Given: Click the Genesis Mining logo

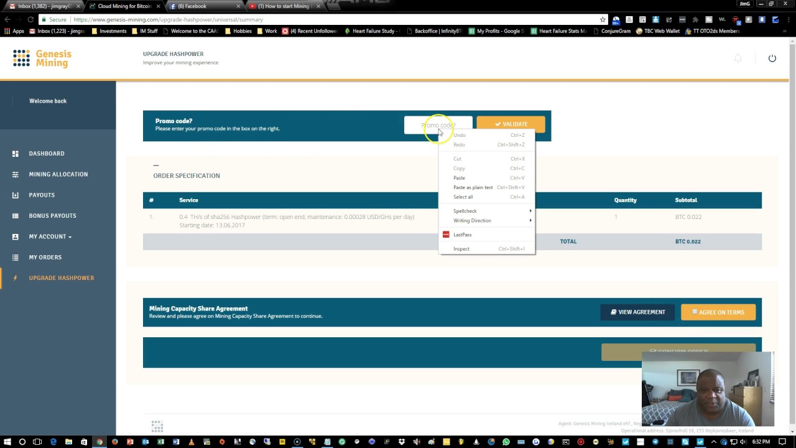Looking at the screenshot, I should (x=42, y=58).
